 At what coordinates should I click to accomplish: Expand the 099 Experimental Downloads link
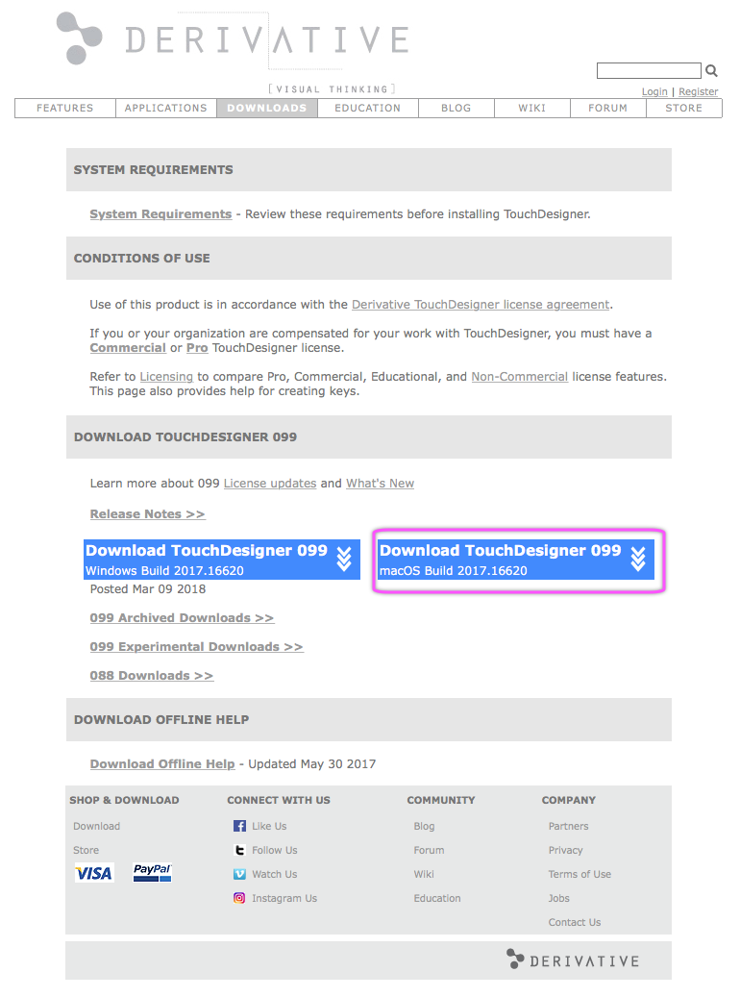tap(196, 647)
